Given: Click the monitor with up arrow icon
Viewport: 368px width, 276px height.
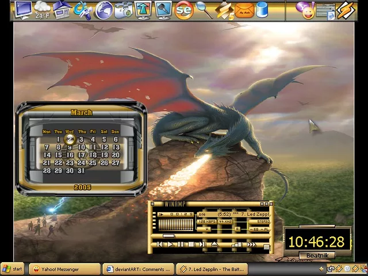Looking at the screenshot, I should point(143,10).
